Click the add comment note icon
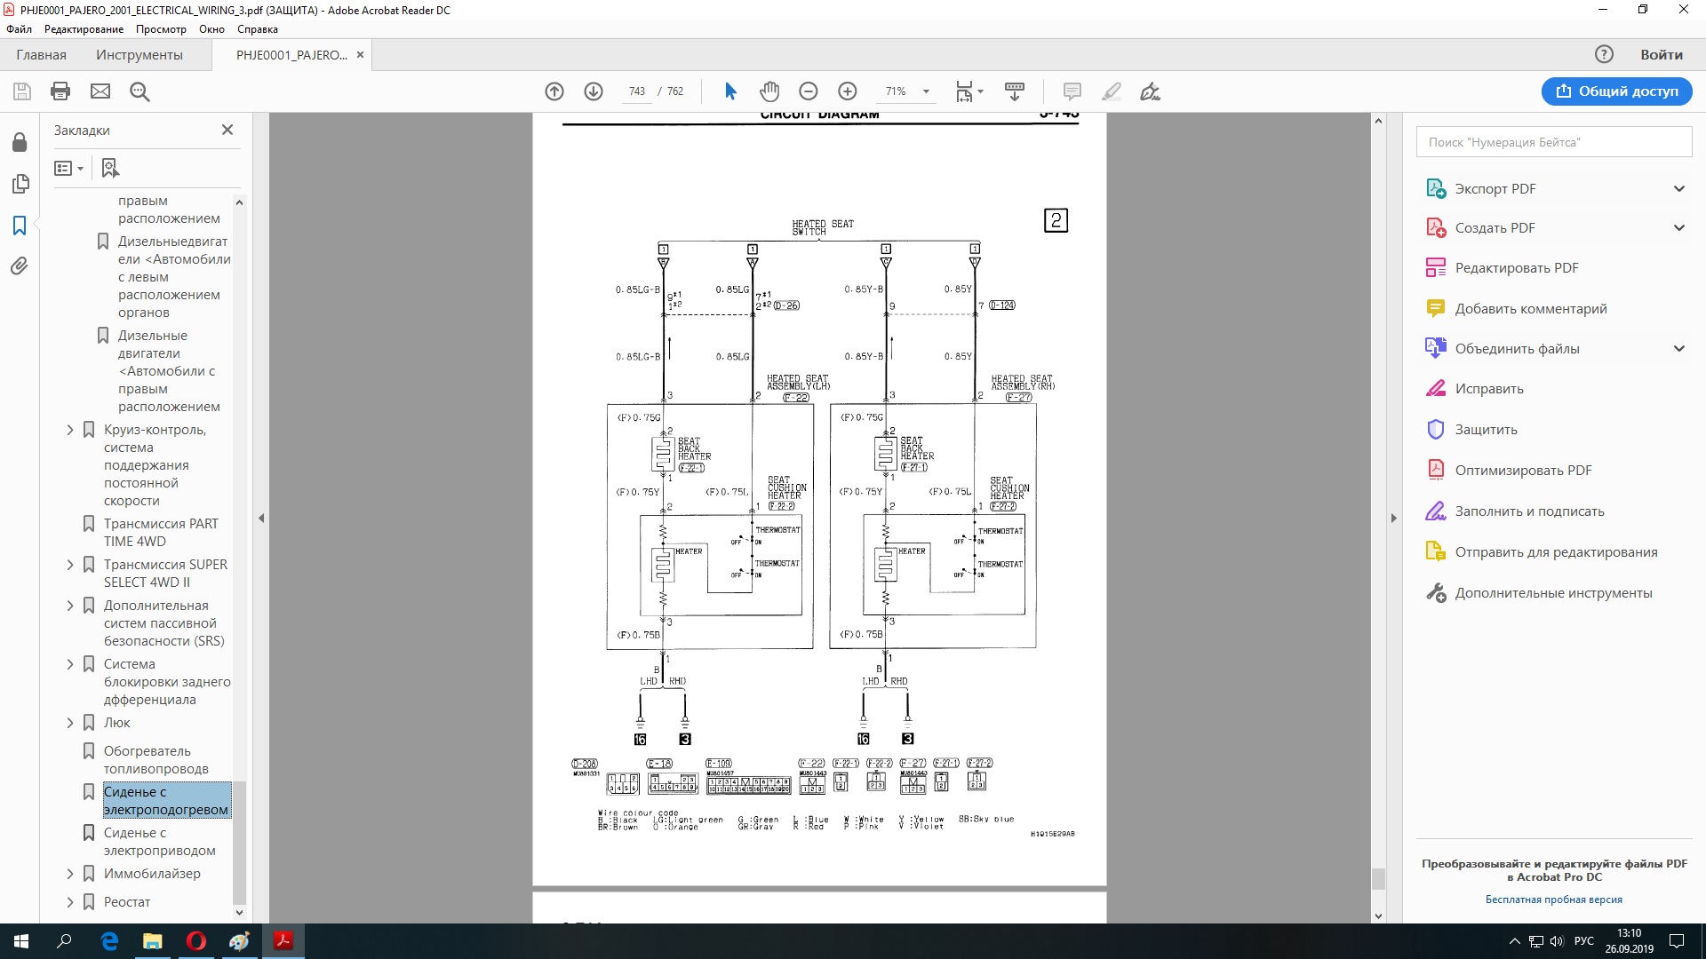Screen dimensions: 1706x959 click(1072, 91)
